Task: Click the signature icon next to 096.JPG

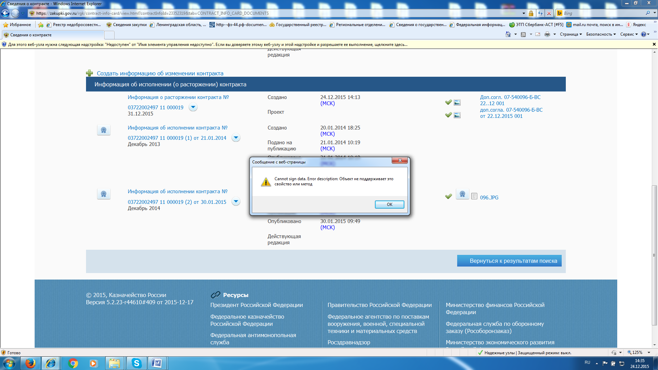Action: [x=462, y=194]
